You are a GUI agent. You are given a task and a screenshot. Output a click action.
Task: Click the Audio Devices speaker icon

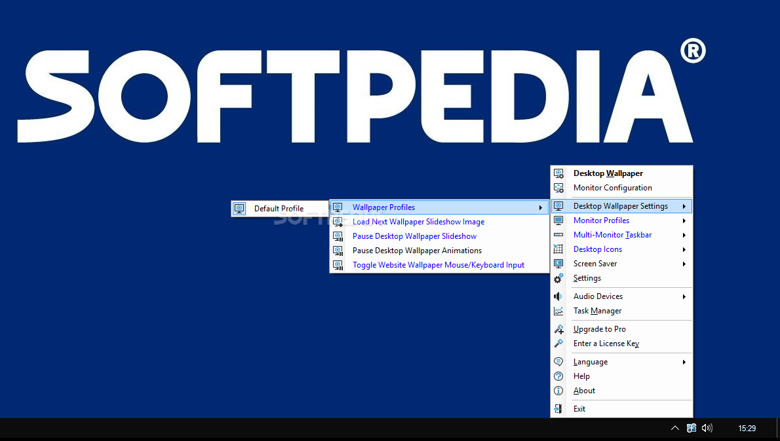(558, 296)
